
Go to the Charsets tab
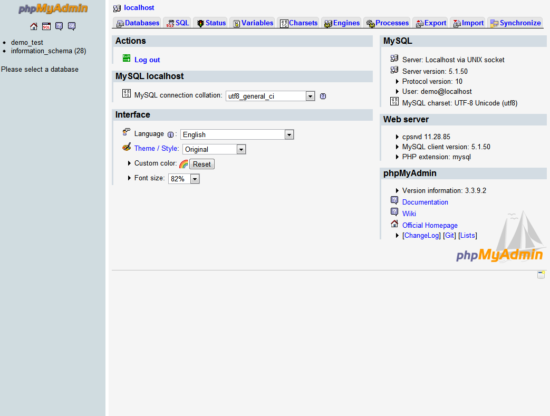pyautogui.click(x=298, y=23)
